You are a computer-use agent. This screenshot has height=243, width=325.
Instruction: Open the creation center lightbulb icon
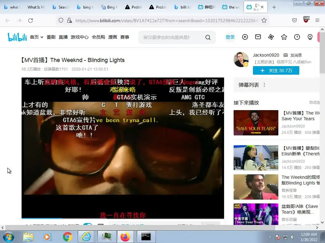[x=310, y=37]
